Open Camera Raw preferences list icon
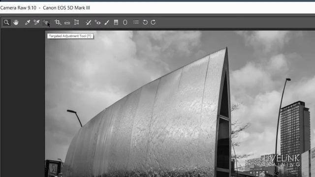The width and height of the screenshot is (315, 177). 136,22
